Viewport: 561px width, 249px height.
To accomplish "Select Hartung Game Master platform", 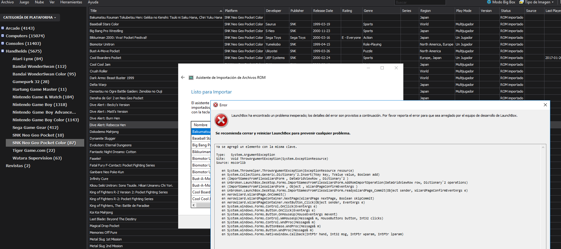I will coord(40,89).
